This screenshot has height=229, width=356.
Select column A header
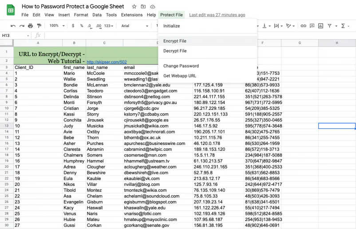38,43
